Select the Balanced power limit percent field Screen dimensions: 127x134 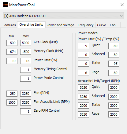click(x=84, y=55)
